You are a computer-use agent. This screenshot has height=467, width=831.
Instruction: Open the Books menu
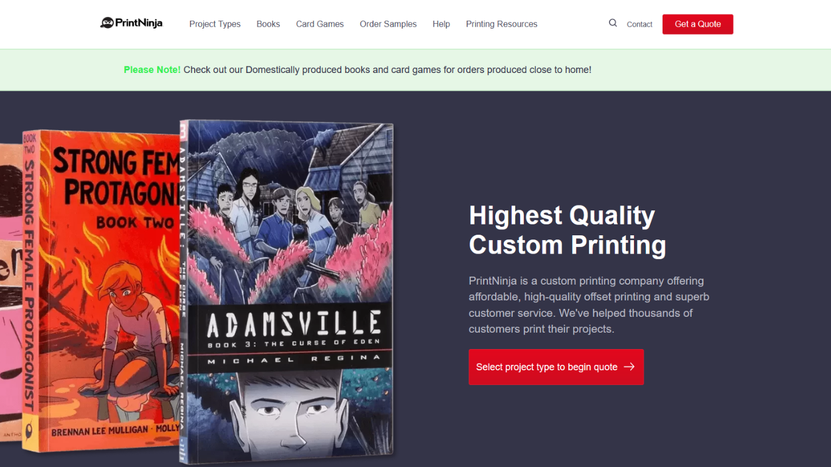(268, 24)
